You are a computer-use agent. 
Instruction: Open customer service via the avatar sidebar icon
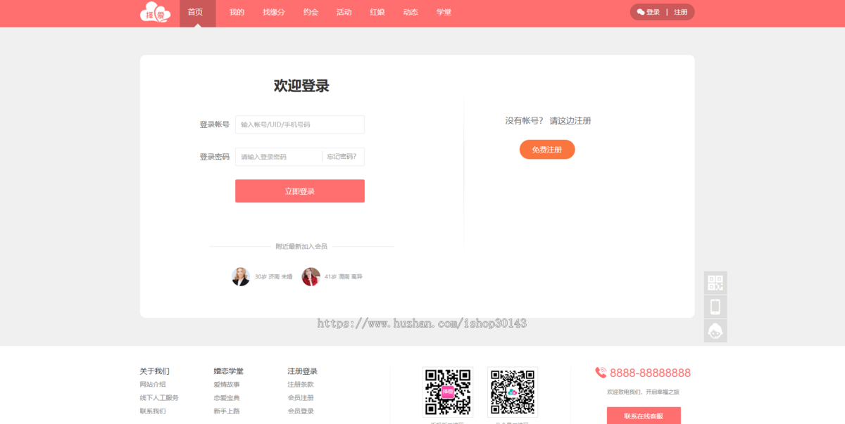pyautogui.click(x=715, y=330)
